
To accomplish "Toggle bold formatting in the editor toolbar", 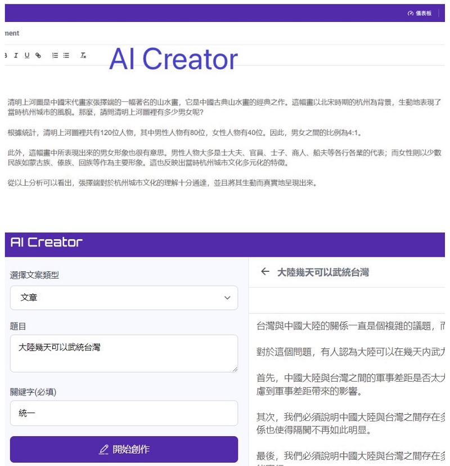I will point(6,55).
